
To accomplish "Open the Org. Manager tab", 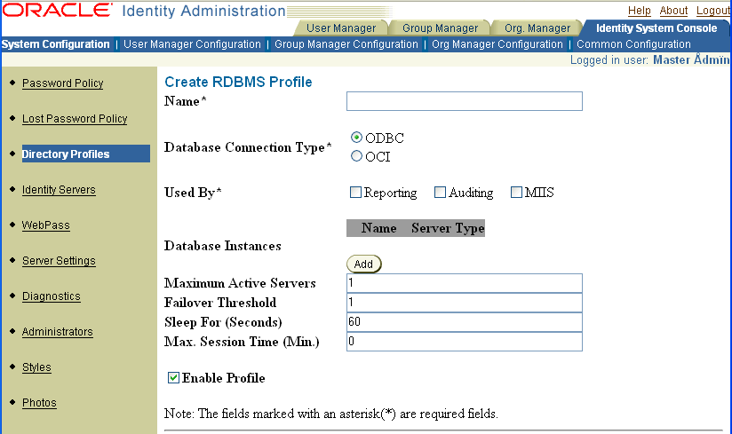I will (x=537, y=28).
